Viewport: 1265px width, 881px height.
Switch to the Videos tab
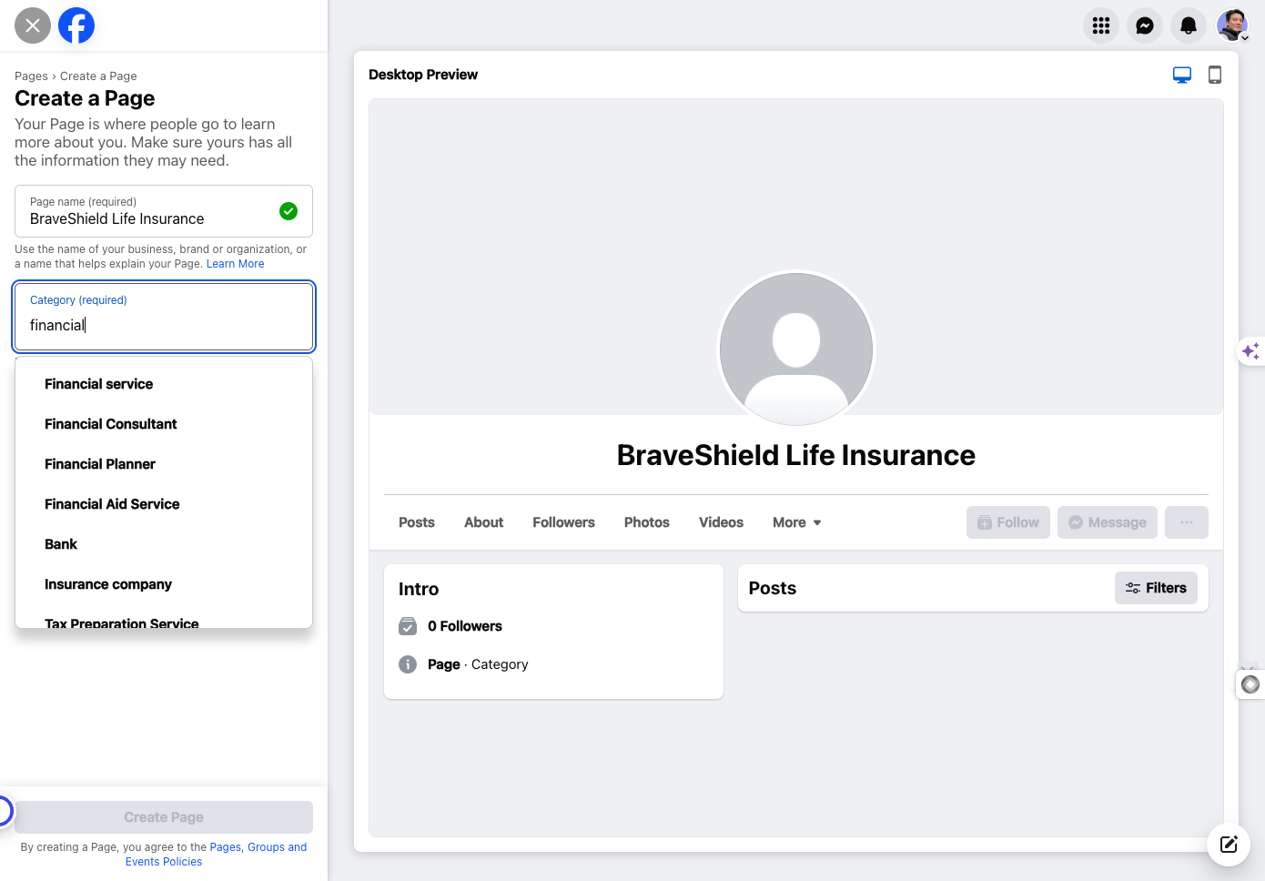coord(721,522)
